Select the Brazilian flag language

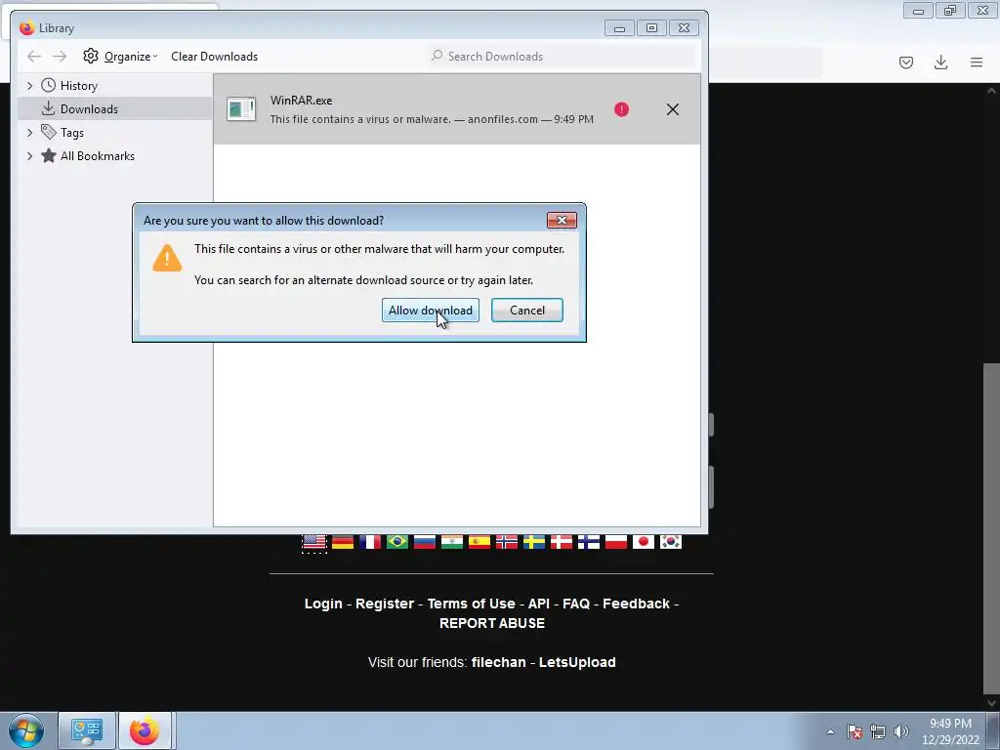397,542
